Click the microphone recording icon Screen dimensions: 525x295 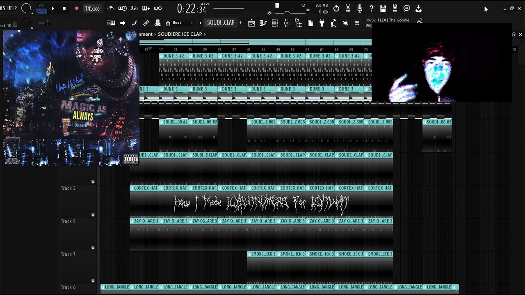pyautogui.click(x=360, y=8)
